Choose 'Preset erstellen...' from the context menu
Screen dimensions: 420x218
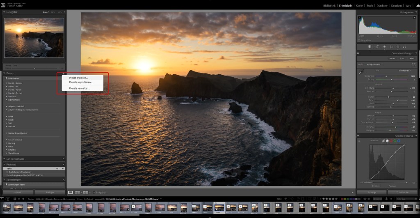pos(78,78)
